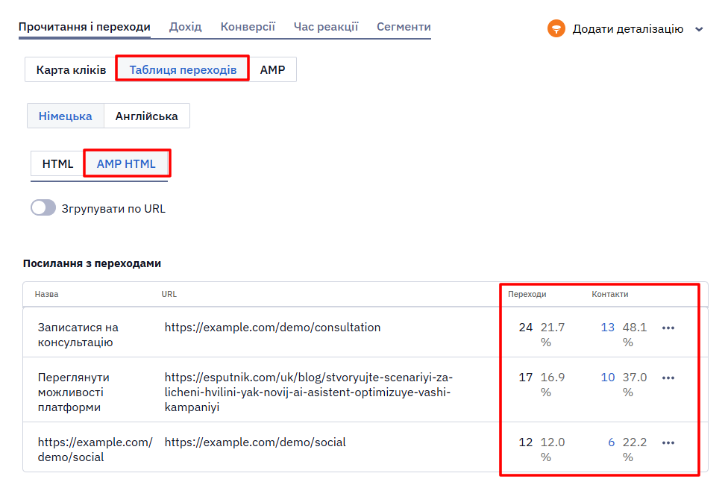Click the 21.7 % transitions percentage
Image resolution: width=728 pixels, height=482 pixels.
(553, 335)
